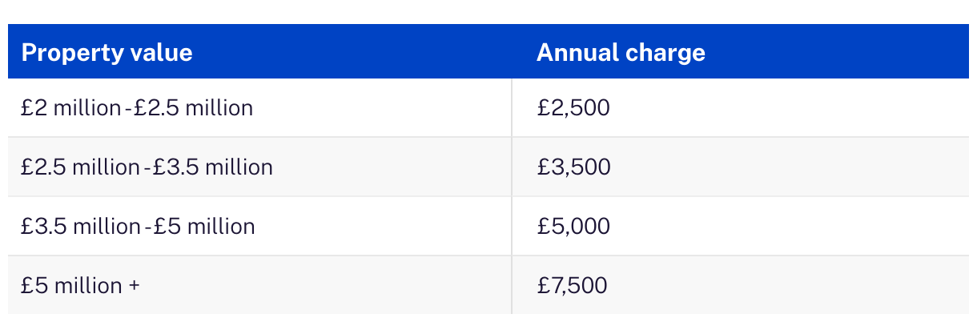This screenshot has height=322, width=977.
Task: Select the £2 million-£2.5 million cell
Action: pyautogui.click(x=137, y=107)
